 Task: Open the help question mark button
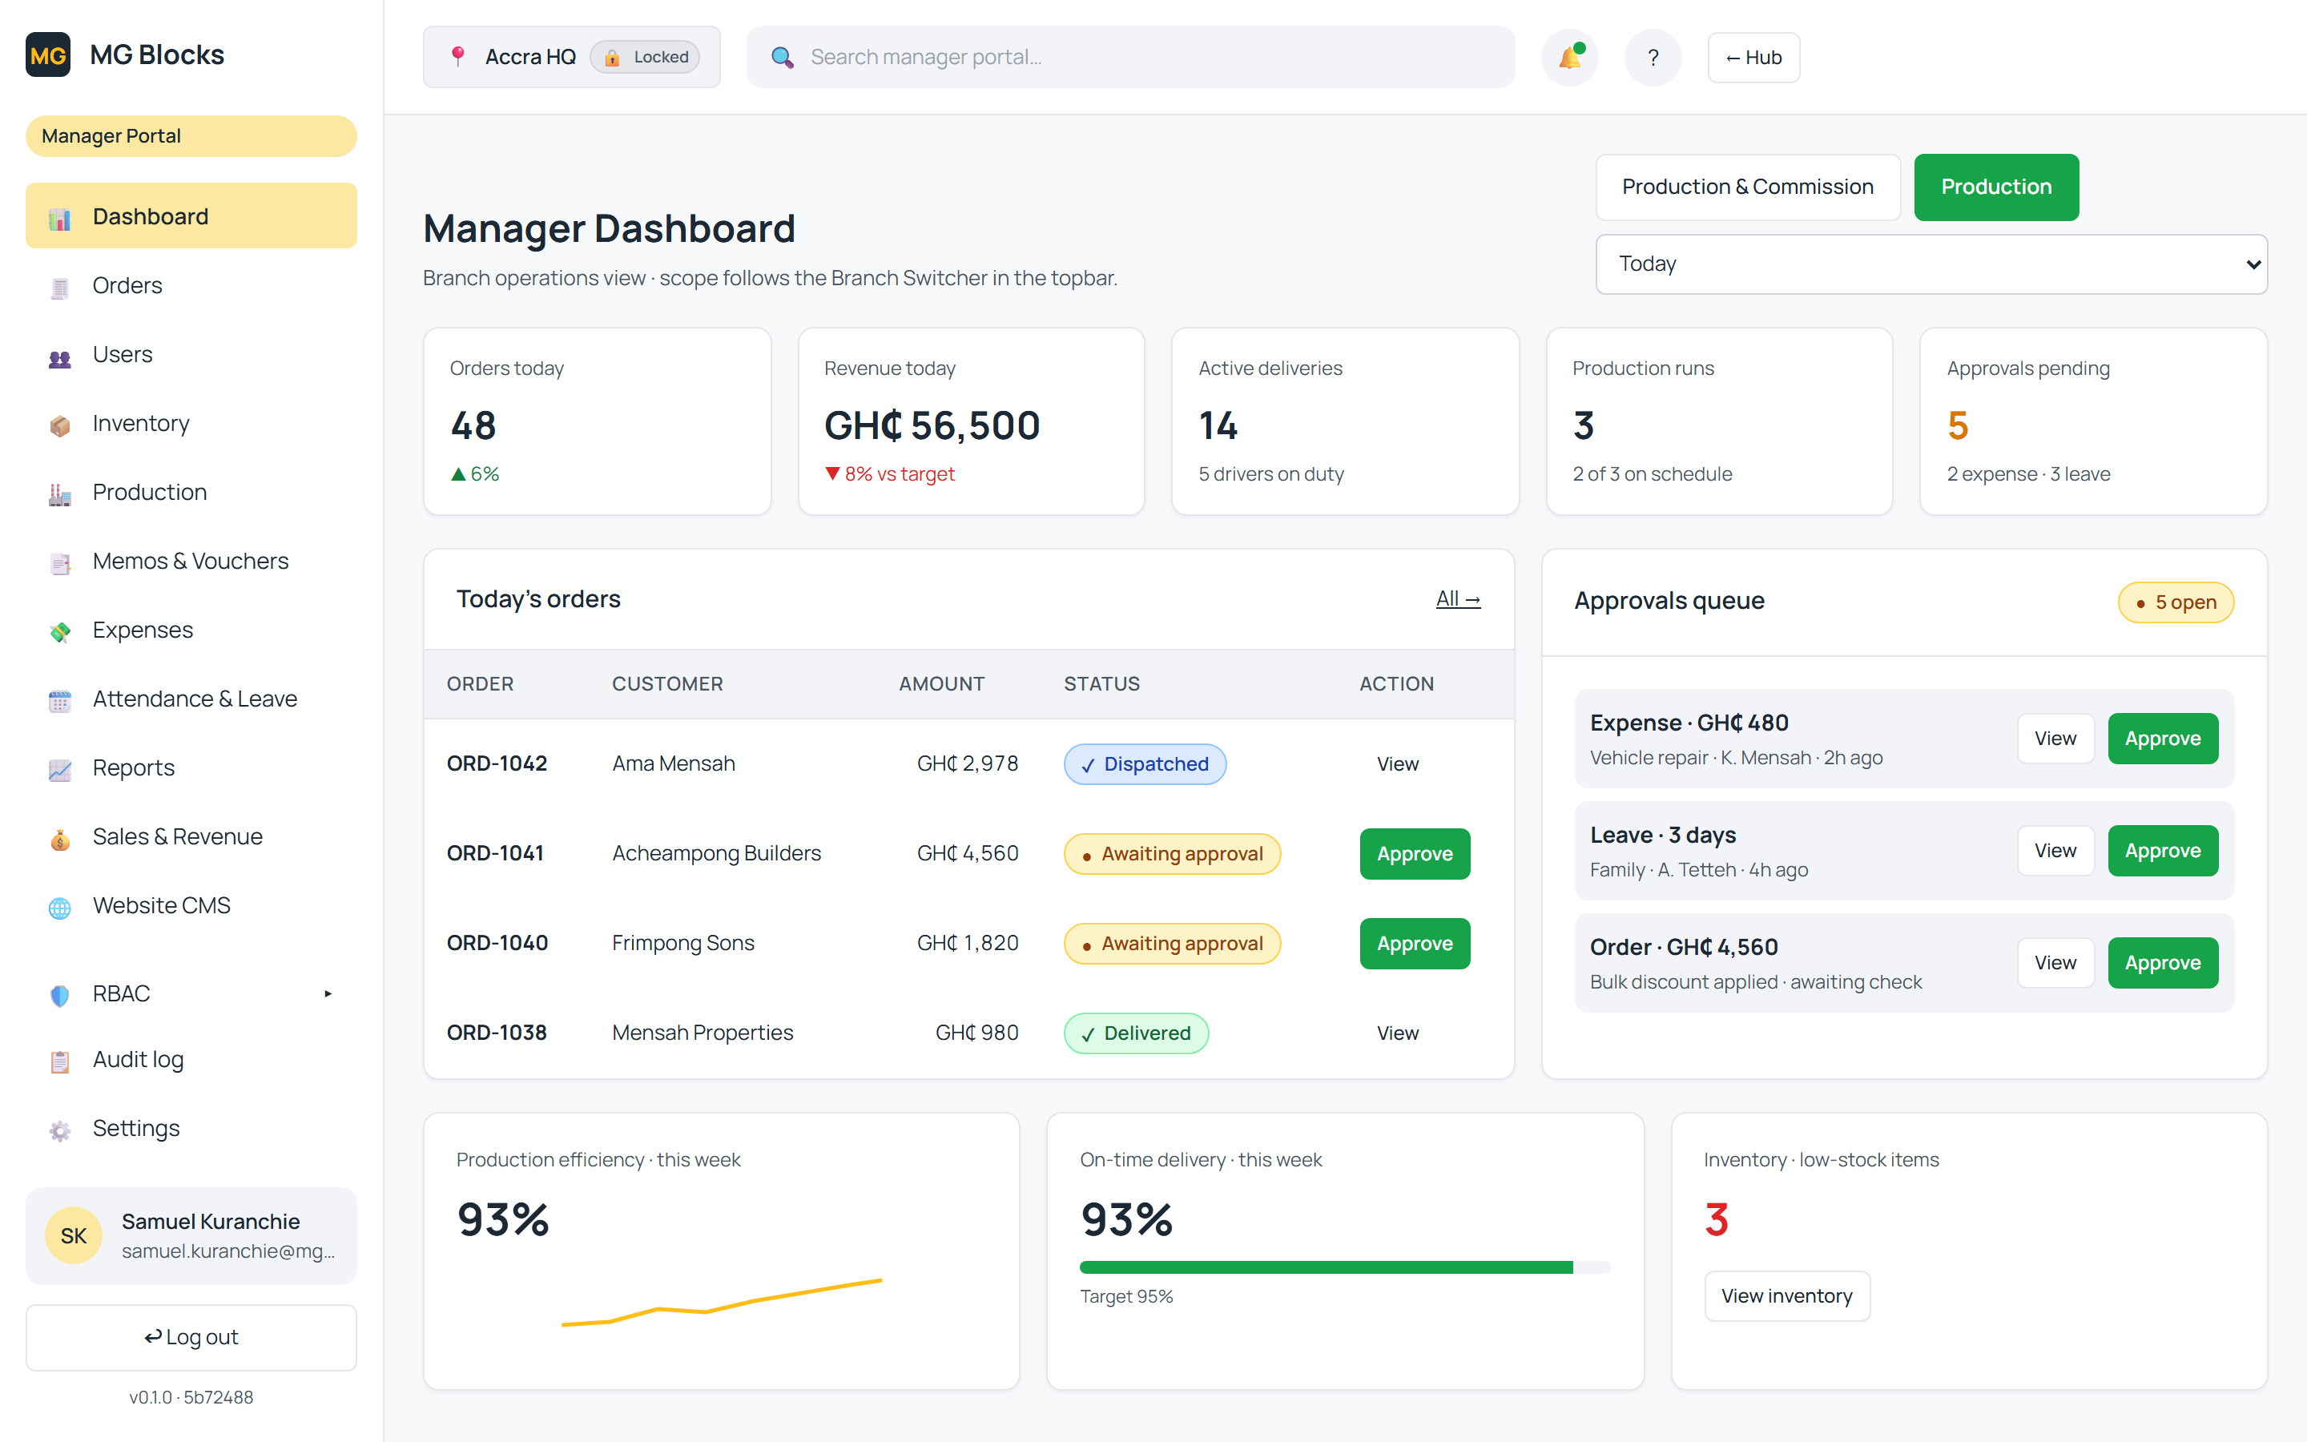click(x=1653, y=57)
